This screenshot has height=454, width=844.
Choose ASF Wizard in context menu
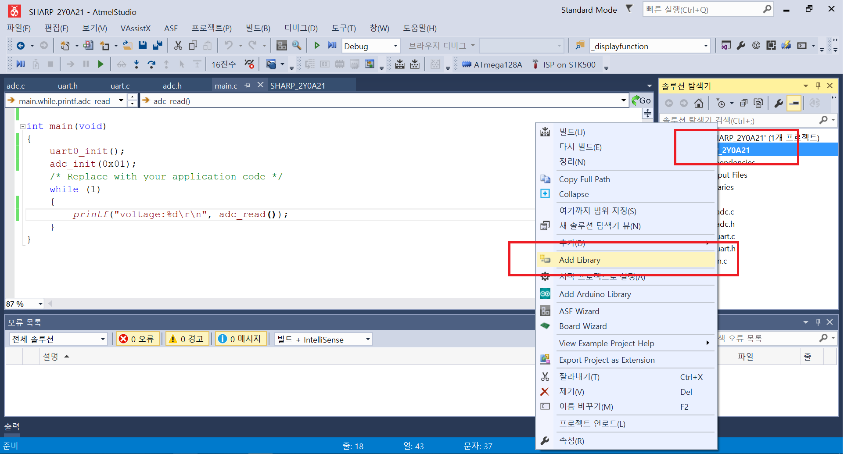coord(626,311)
